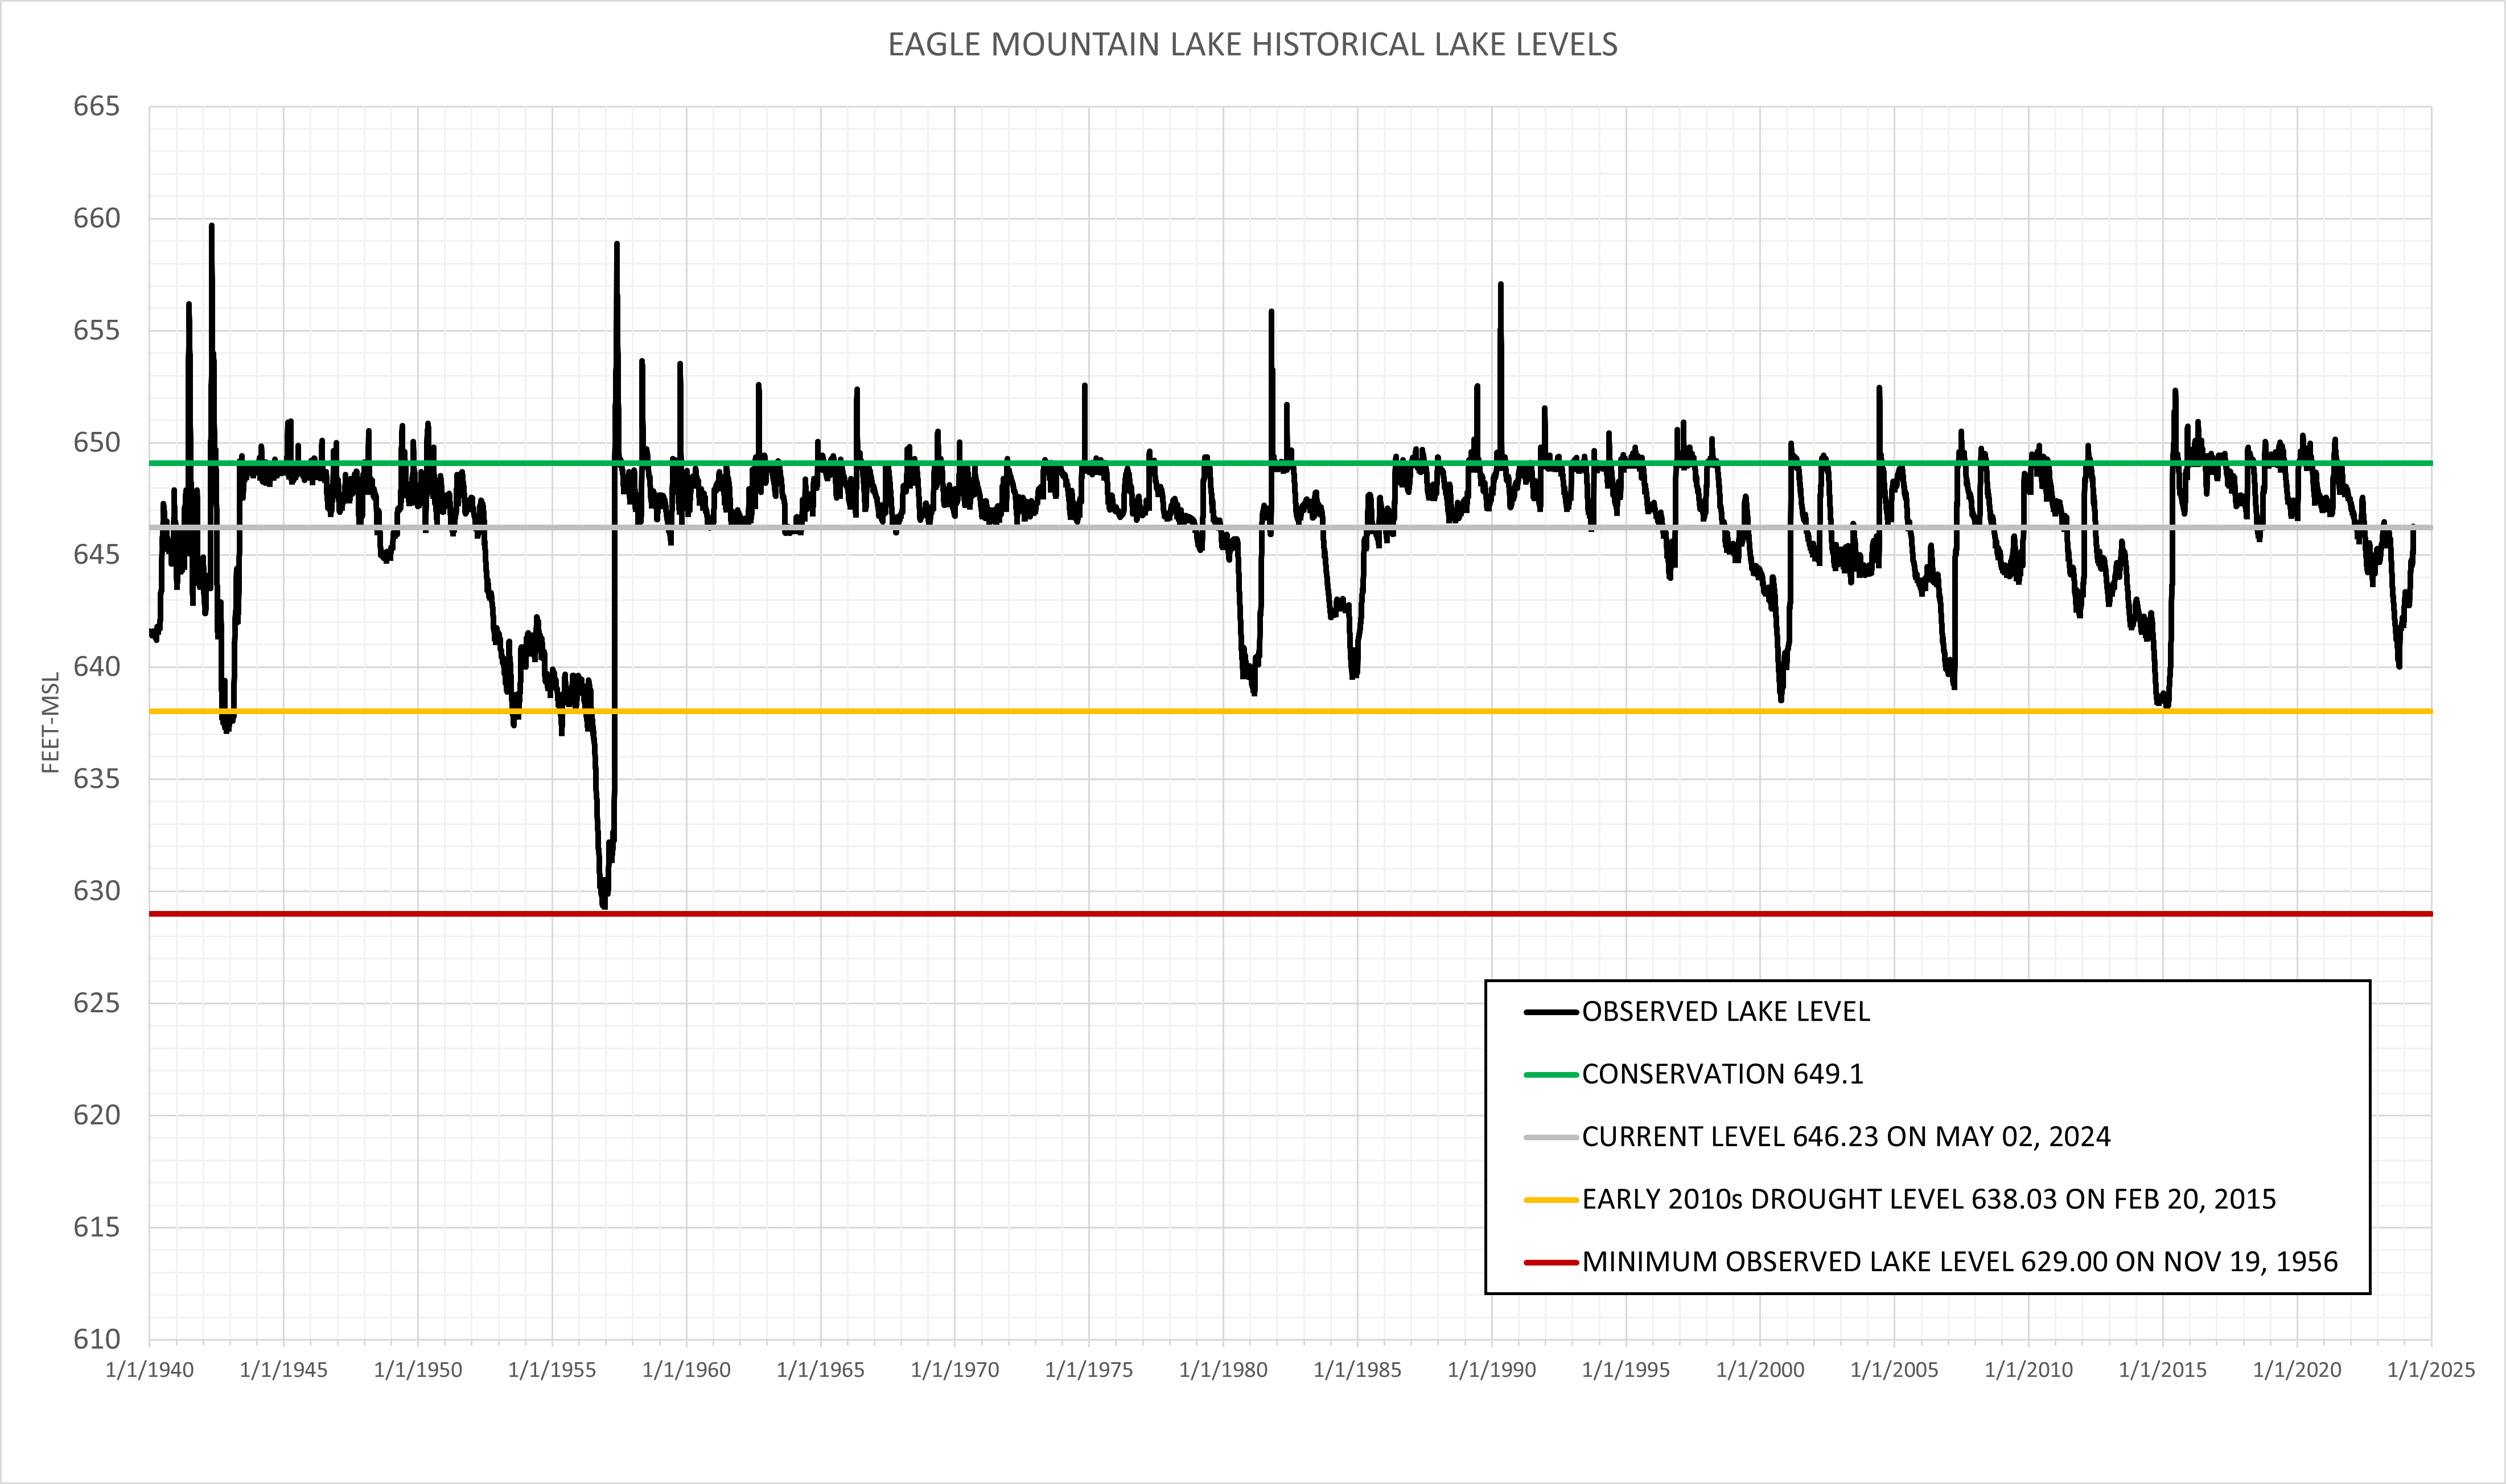Viewport: 2506px width, 1484px height.
Task: Click the 640 y-axis value
Action: coord(96,667)
